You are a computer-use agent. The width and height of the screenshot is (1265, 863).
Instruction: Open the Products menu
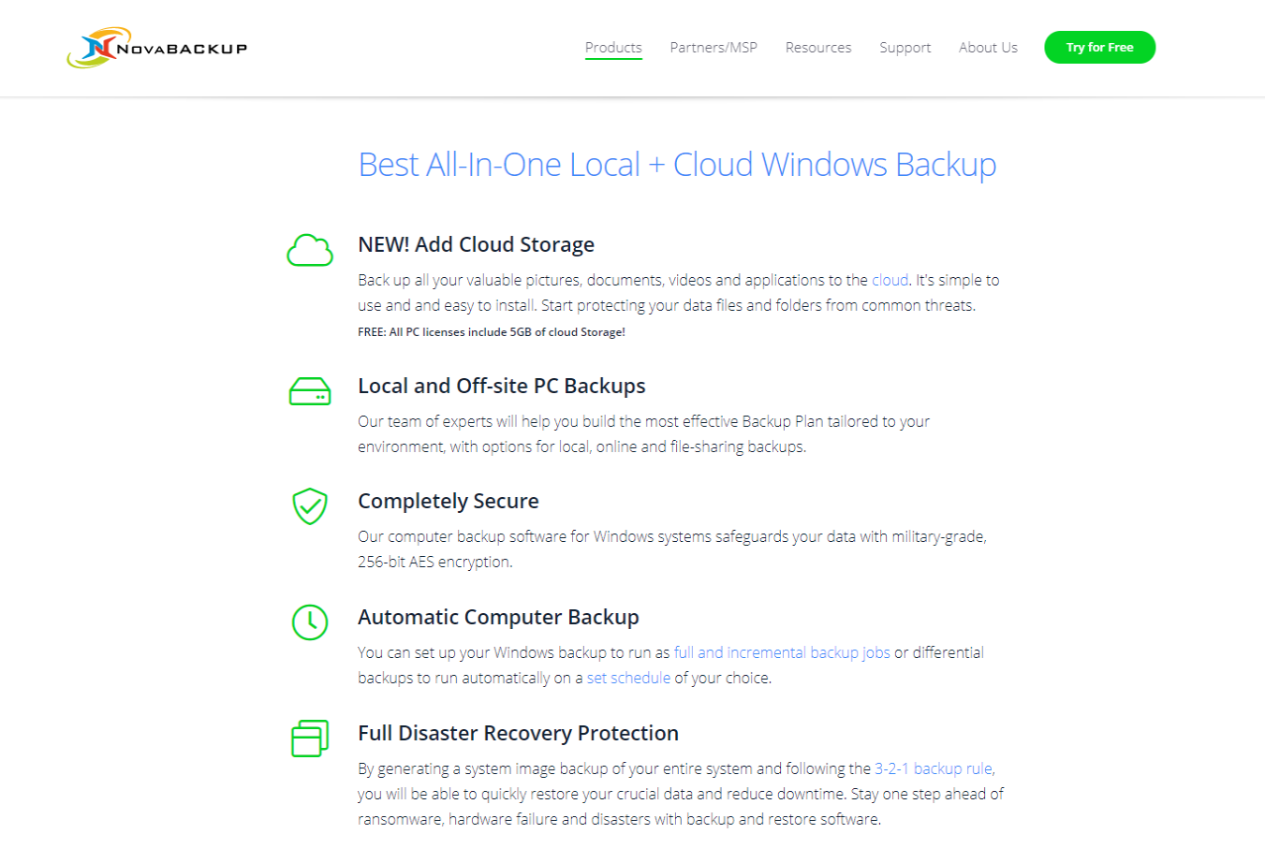[613, 48]
